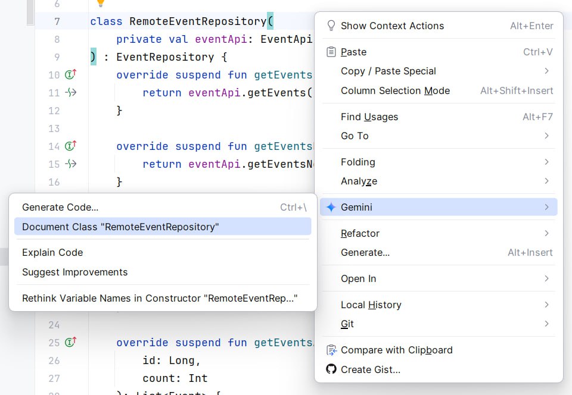Choose Suggest Improvements
Image resolution: width=572 pixels, height=395 pixels.
click(163, 272)
